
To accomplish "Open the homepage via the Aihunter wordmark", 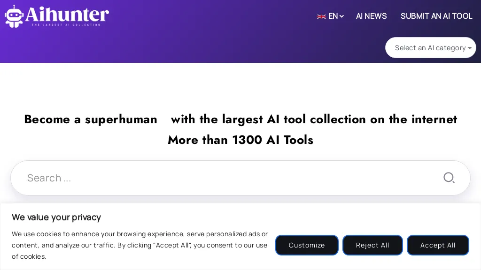I will 68,14.
